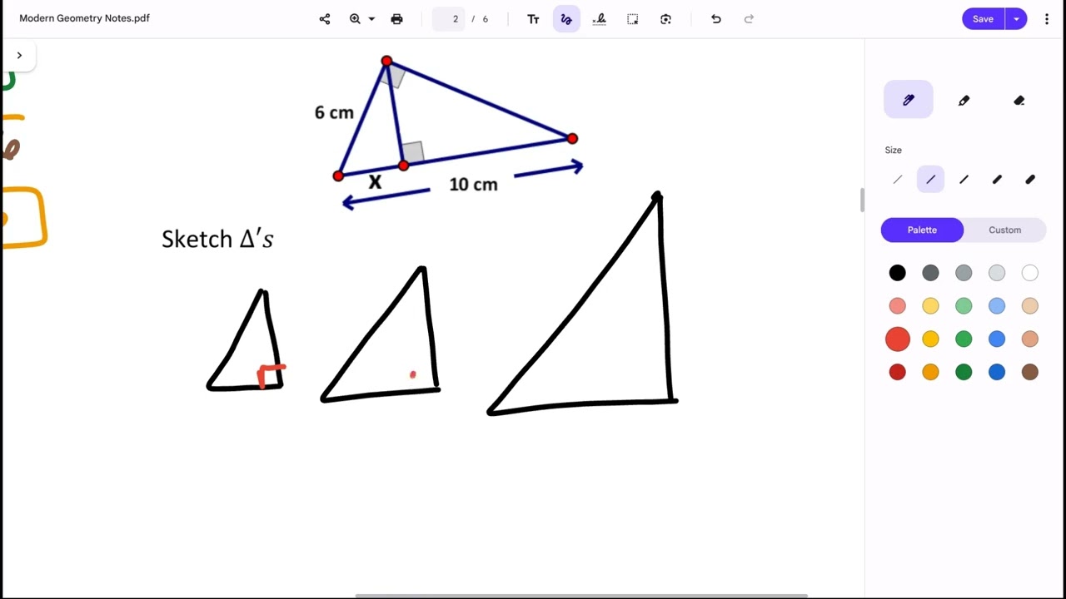Redo the last undone action

749,19
